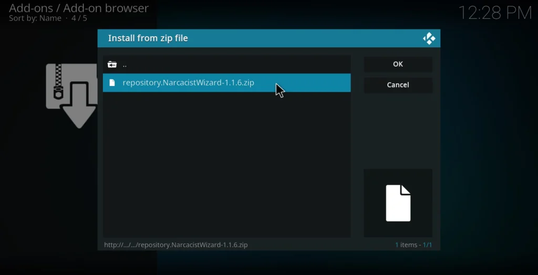Select repository.NarcacistWizard-1.1.6.zip file

click(x=188, y=82)
